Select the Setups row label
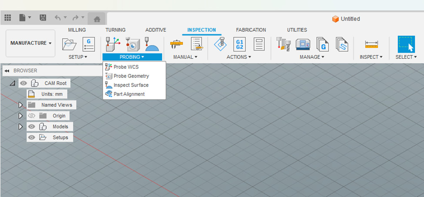The width and height of the screenshot is (424, 197). click(x=60, y=137)
